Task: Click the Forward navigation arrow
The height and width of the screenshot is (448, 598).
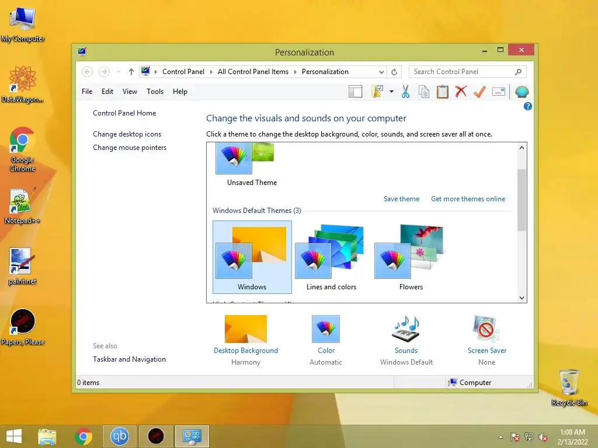Action: point(104,72)
